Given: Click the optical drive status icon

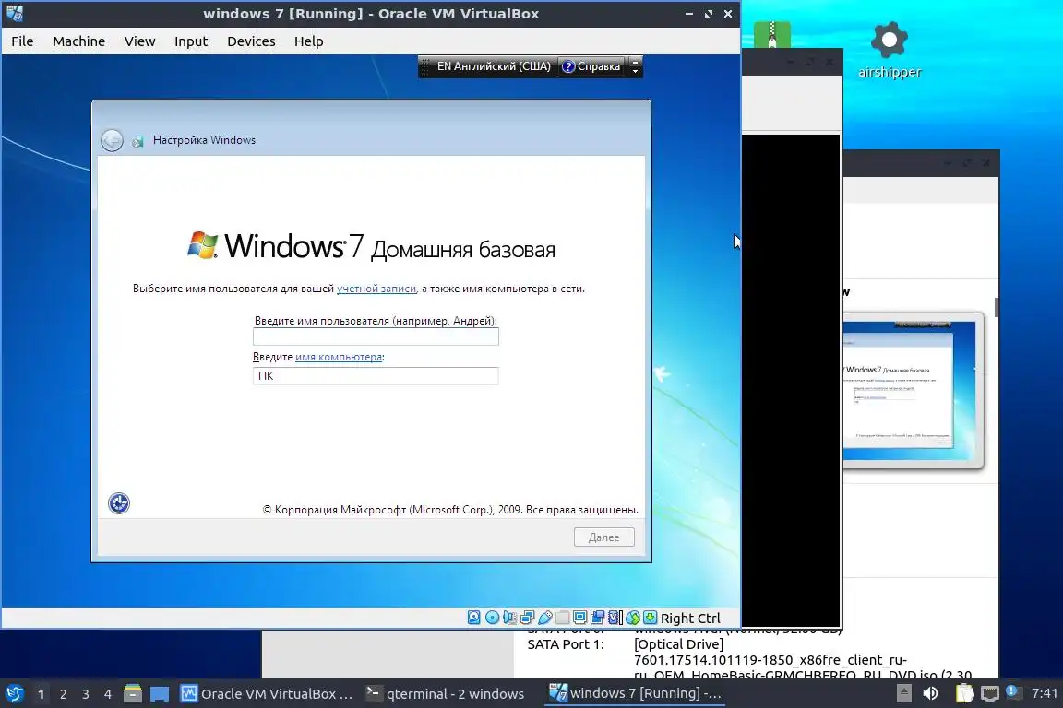Looking at the screenshot, I should (x=492, y=618).
